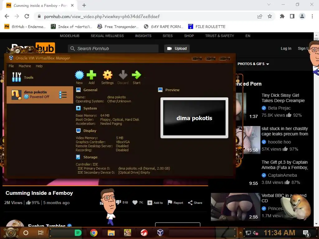Open the Machine menu in VirtualBox

[25, 66]
